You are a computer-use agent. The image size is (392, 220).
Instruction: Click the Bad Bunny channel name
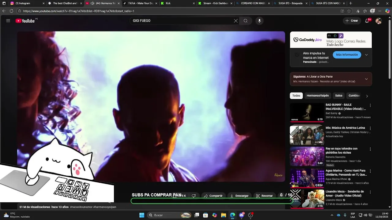coord(331,113)
